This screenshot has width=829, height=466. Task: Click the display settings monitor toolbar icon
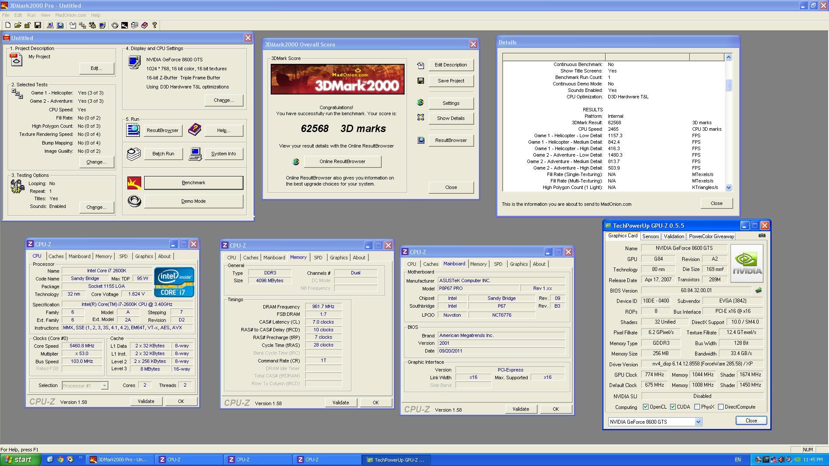click(x=102, y=25)
